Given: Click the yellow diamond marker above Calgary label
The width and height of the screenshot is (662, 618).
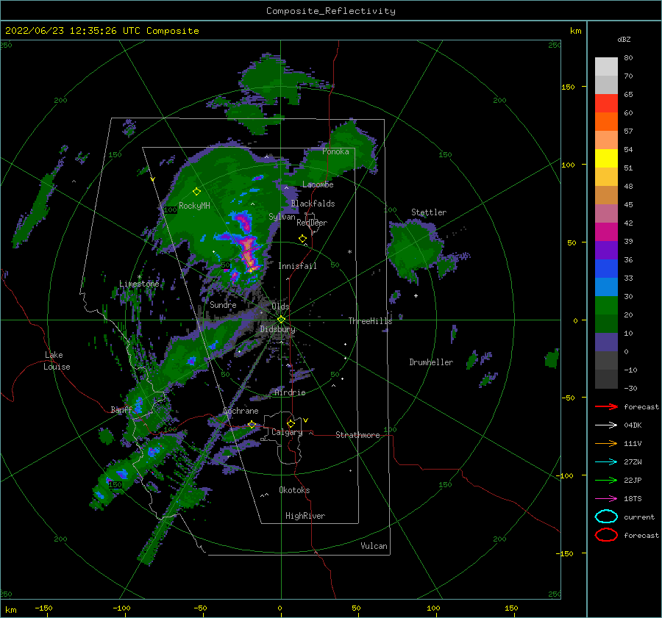Looking at the screenshot, I should tap(291, 423).
